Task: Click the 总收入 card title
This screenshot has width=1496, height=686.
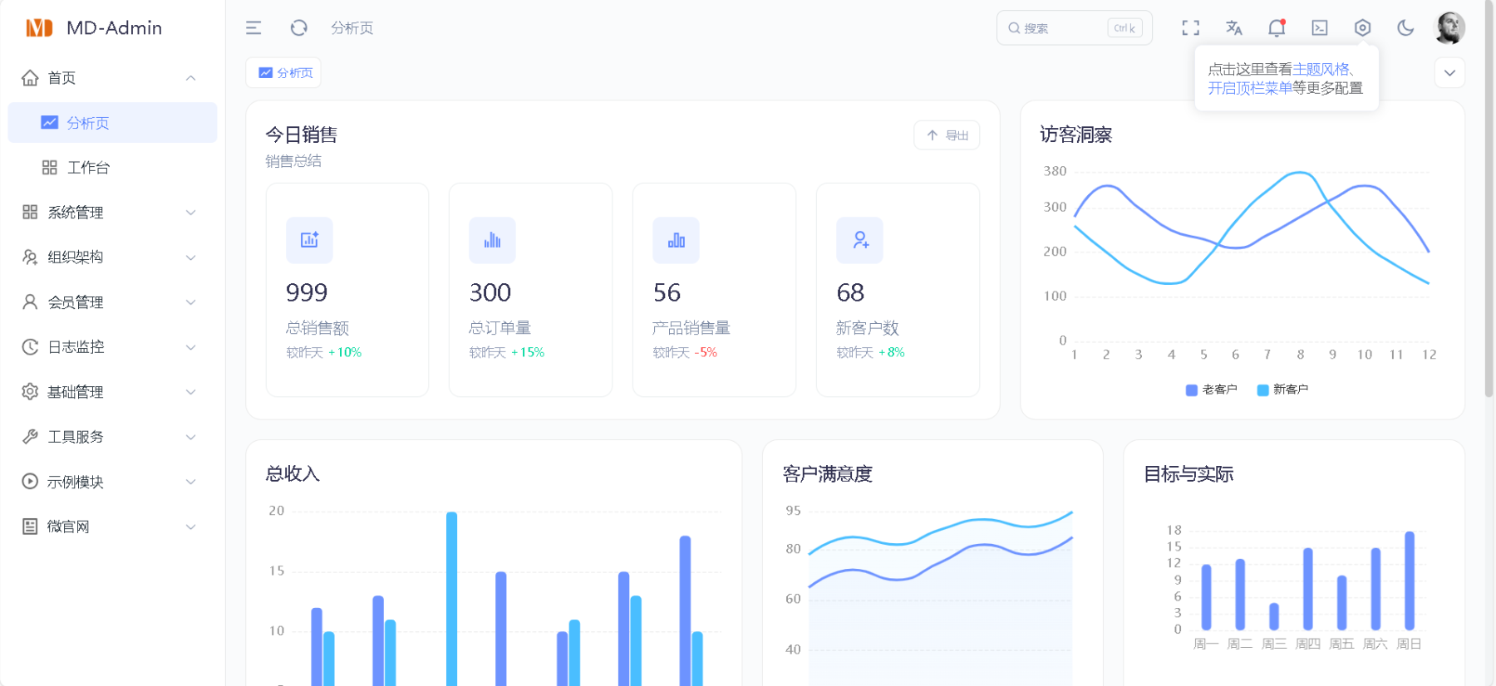Action: point(293,474)
